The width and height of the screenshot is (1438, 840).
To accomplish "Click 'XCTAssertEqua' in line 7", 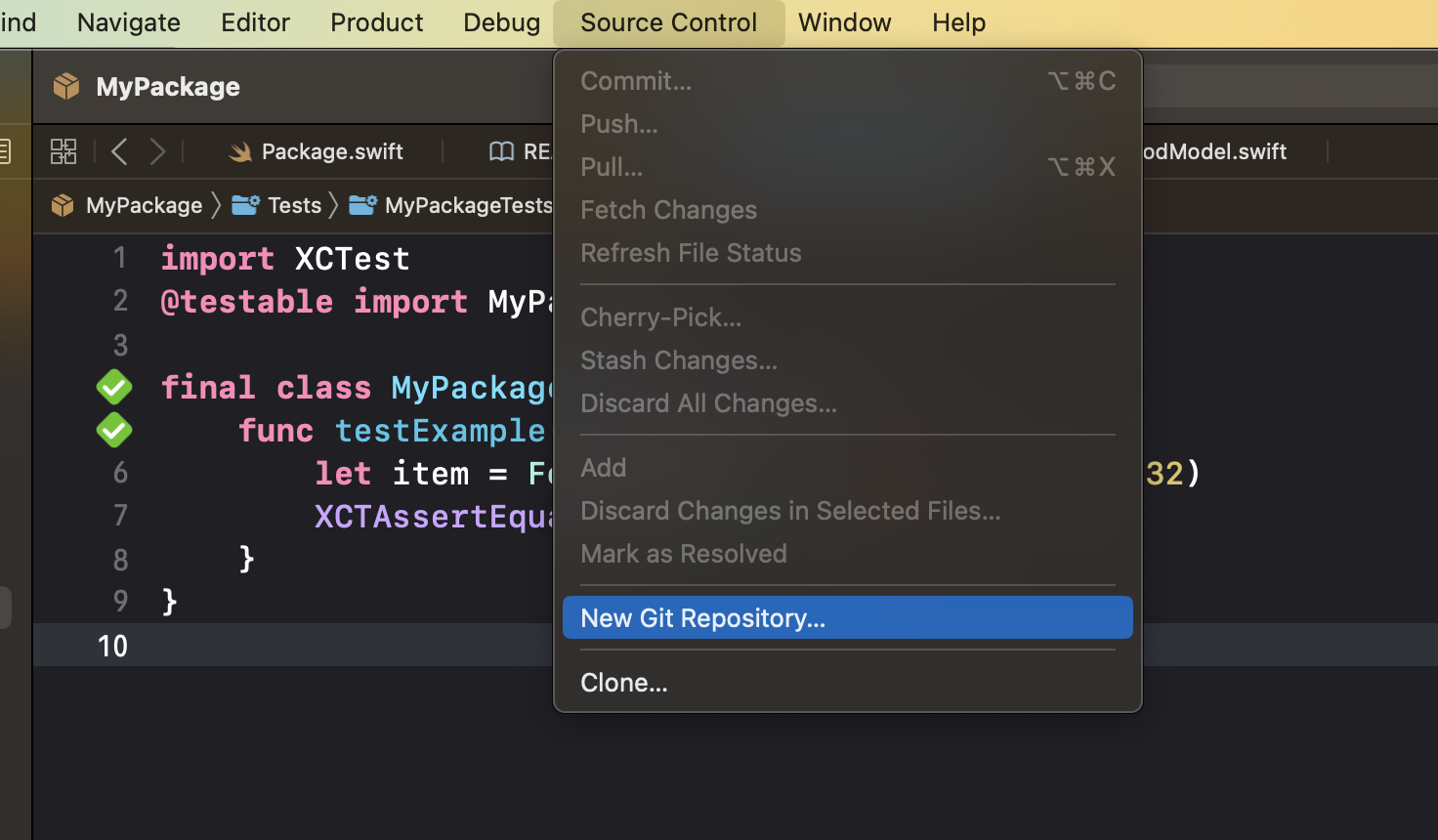I will 434,517.
